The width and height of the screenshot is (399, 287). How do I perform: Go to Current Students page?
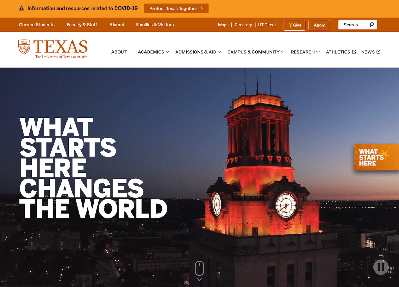37,25
